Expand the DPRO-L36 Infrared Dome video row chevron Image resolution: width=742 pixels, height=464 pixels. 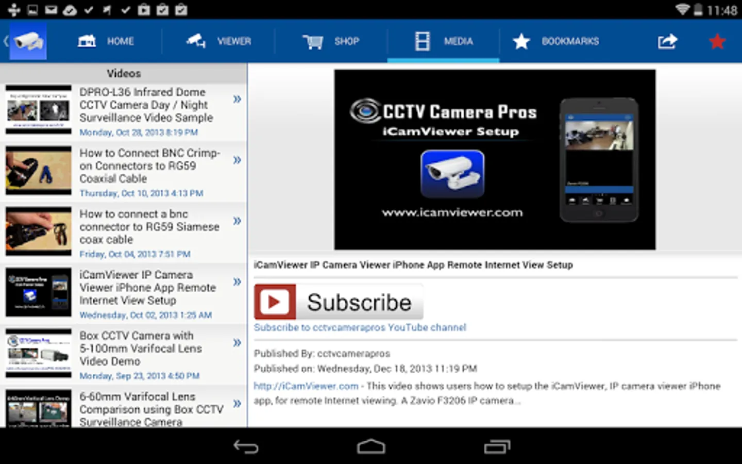point(237,99)
